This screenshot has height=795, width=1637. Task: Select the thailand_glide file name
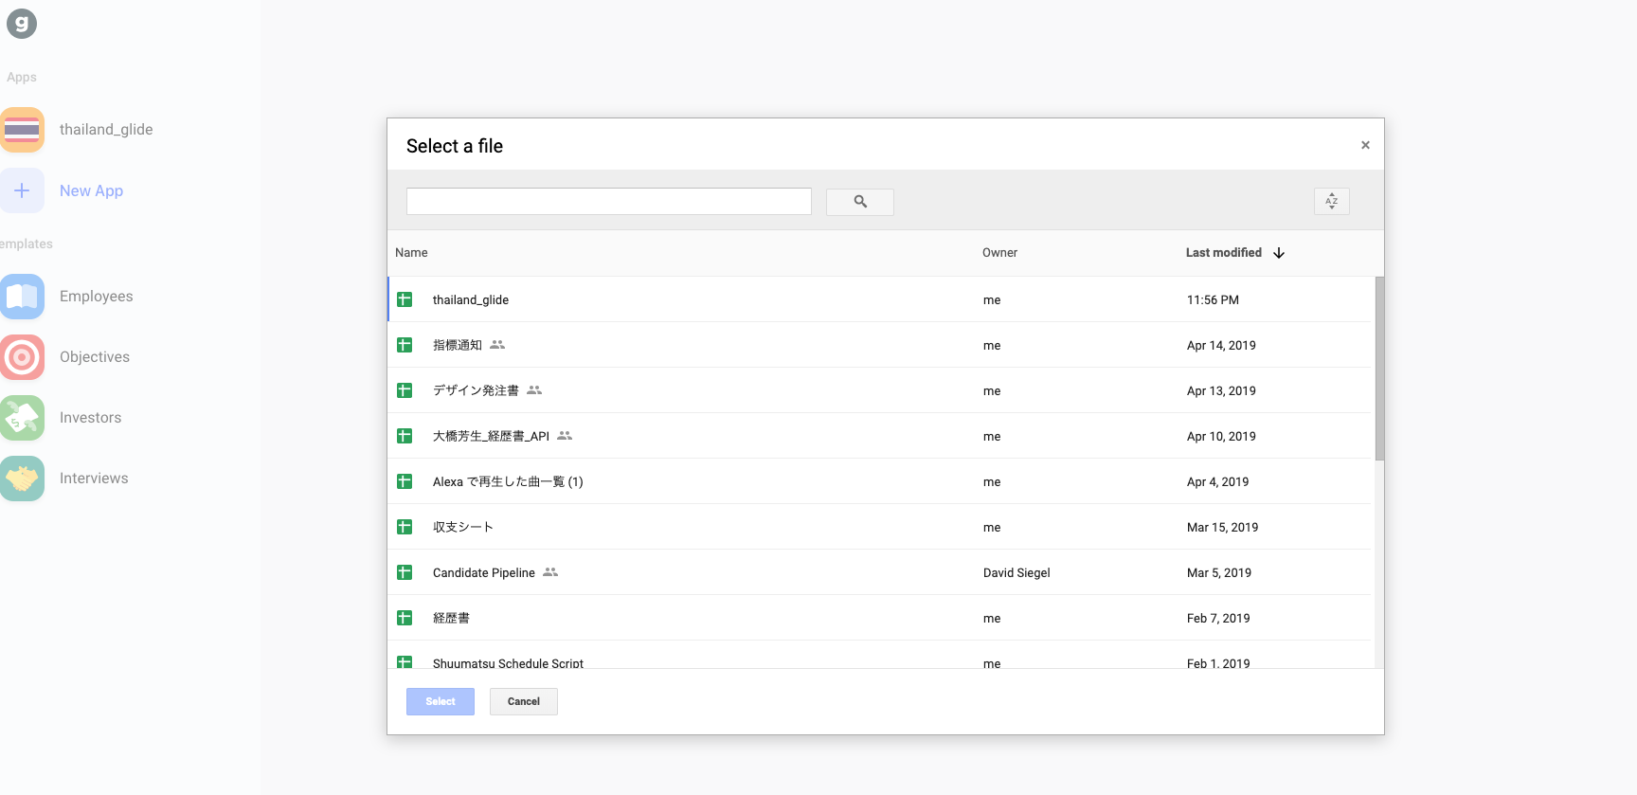(x=471, y=299)
